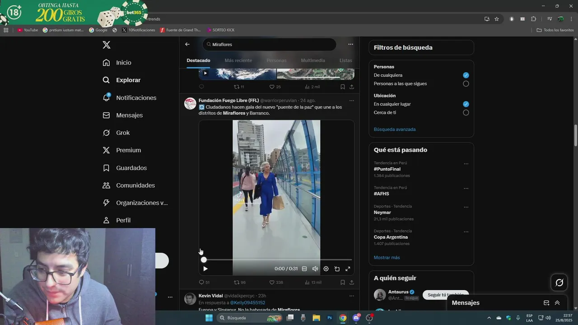The width and height of the screenshot is (578, 325).
Task: Toggle video picture-in-picture icon
Action: [x=337, y=269]
